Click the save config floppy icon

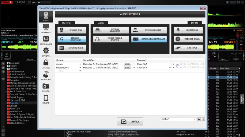click(199, 119)
